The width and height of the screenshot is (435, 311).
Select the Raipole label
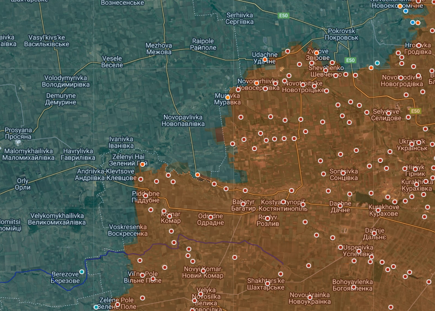[203, 44]
